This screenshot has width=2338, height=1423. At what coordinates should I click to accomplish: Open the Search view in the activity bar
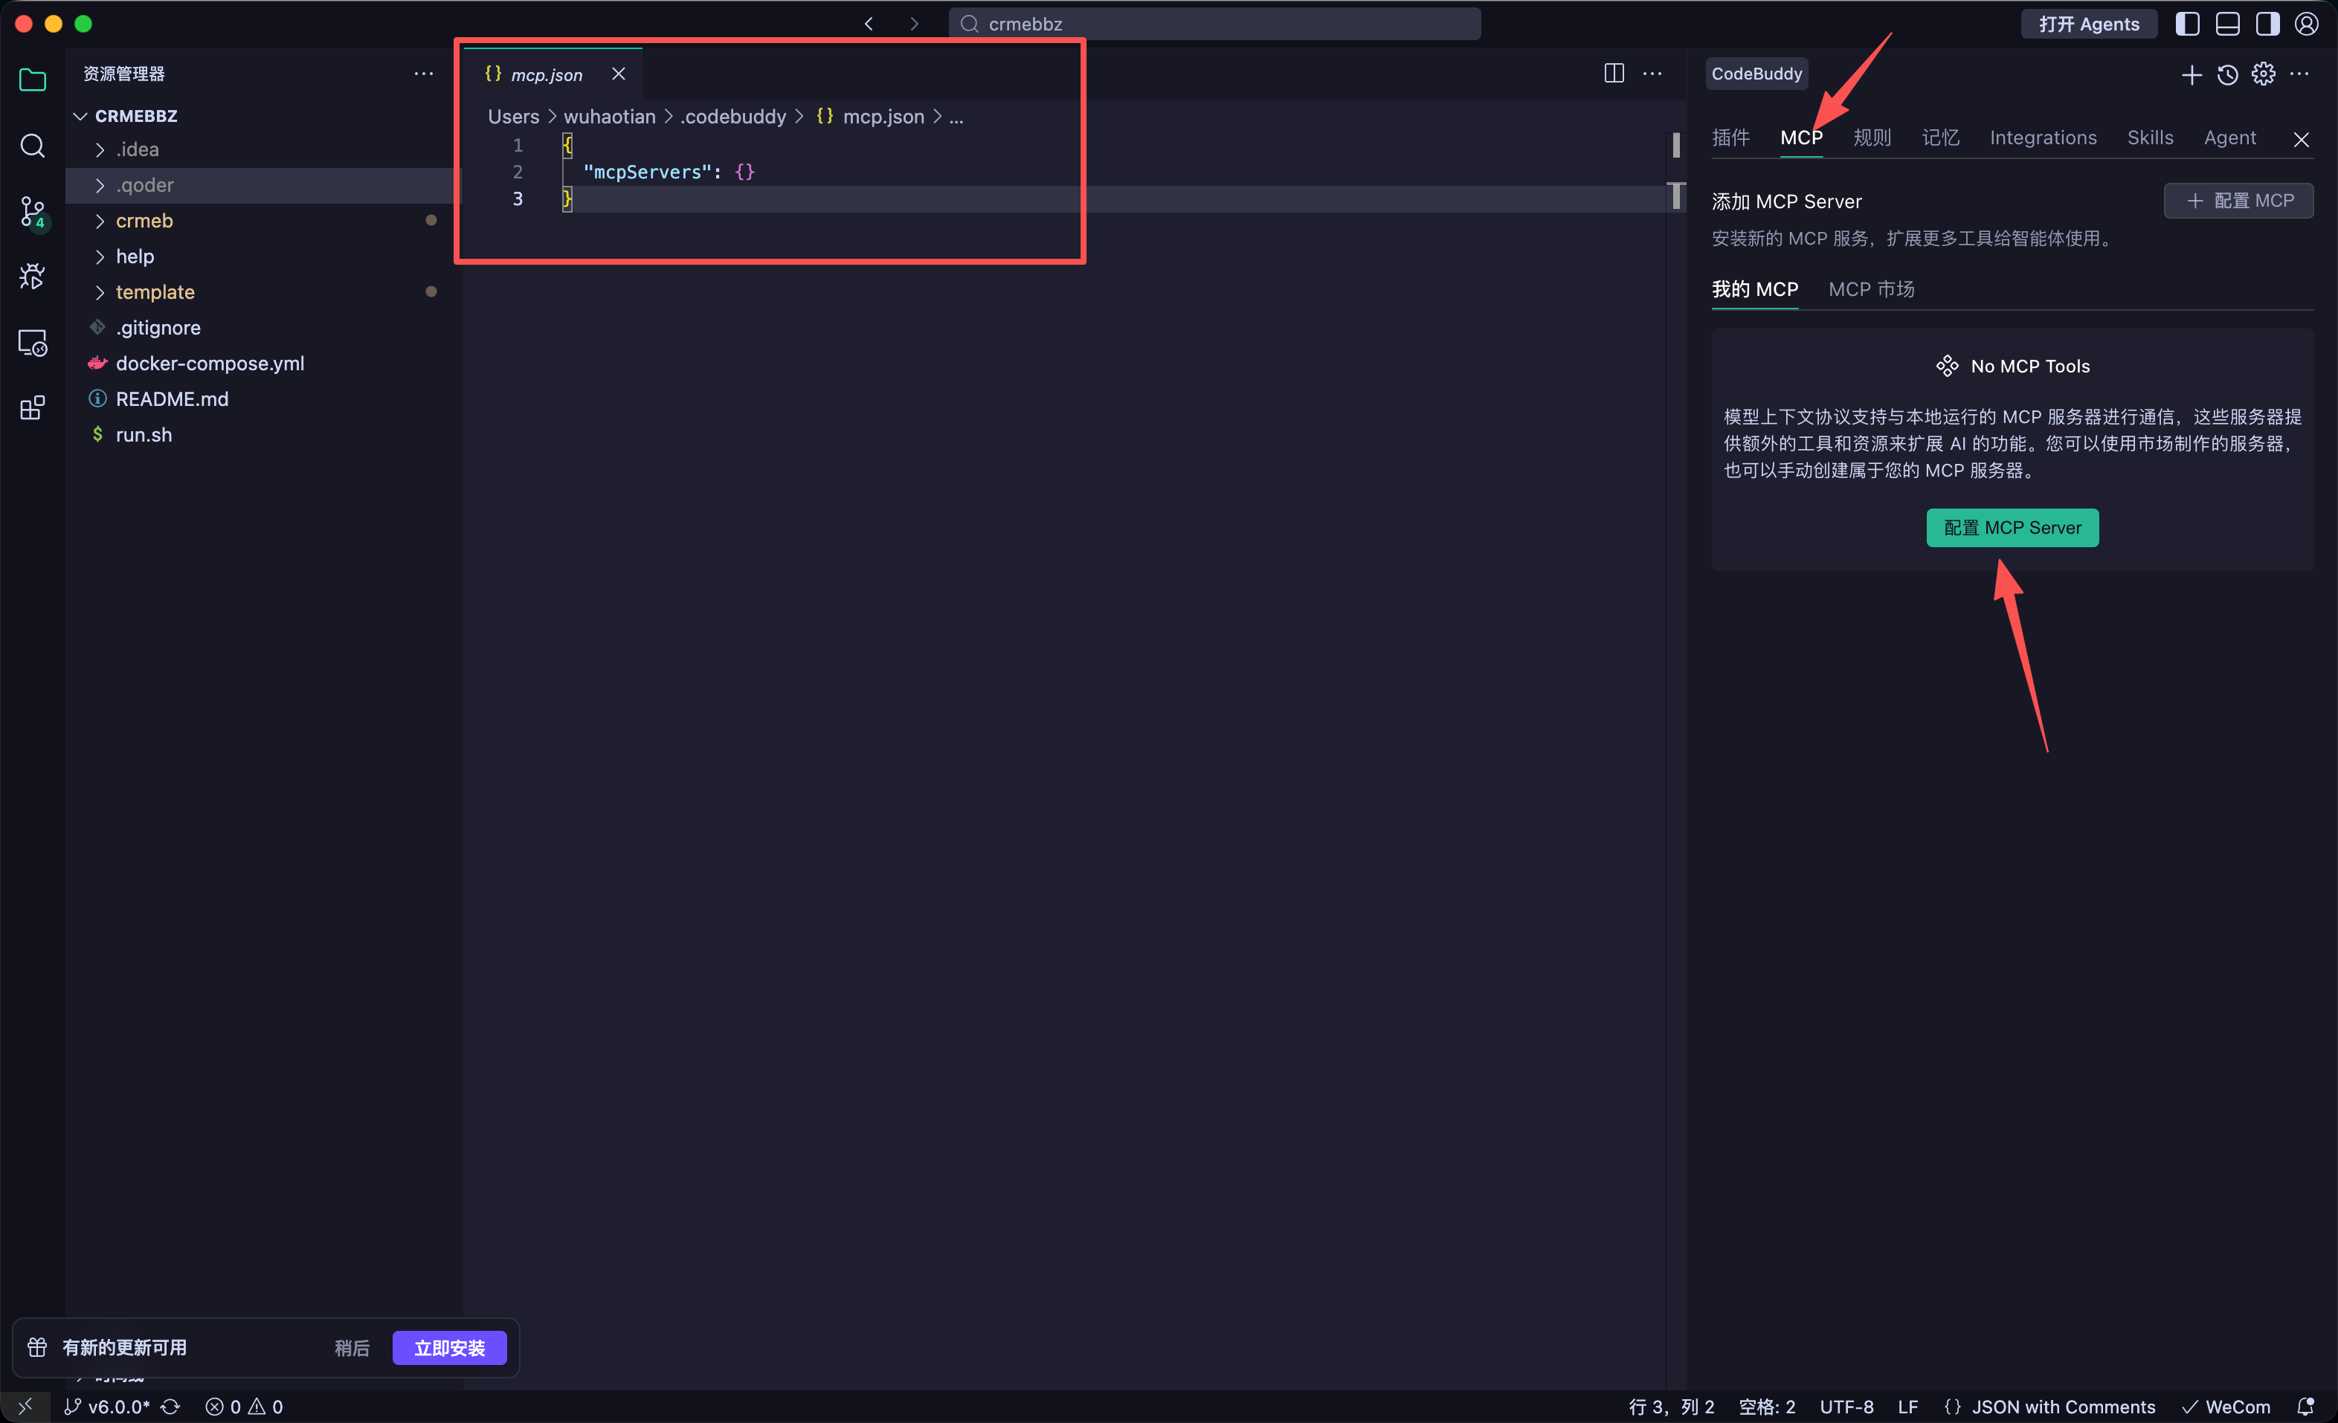(32, 146)
